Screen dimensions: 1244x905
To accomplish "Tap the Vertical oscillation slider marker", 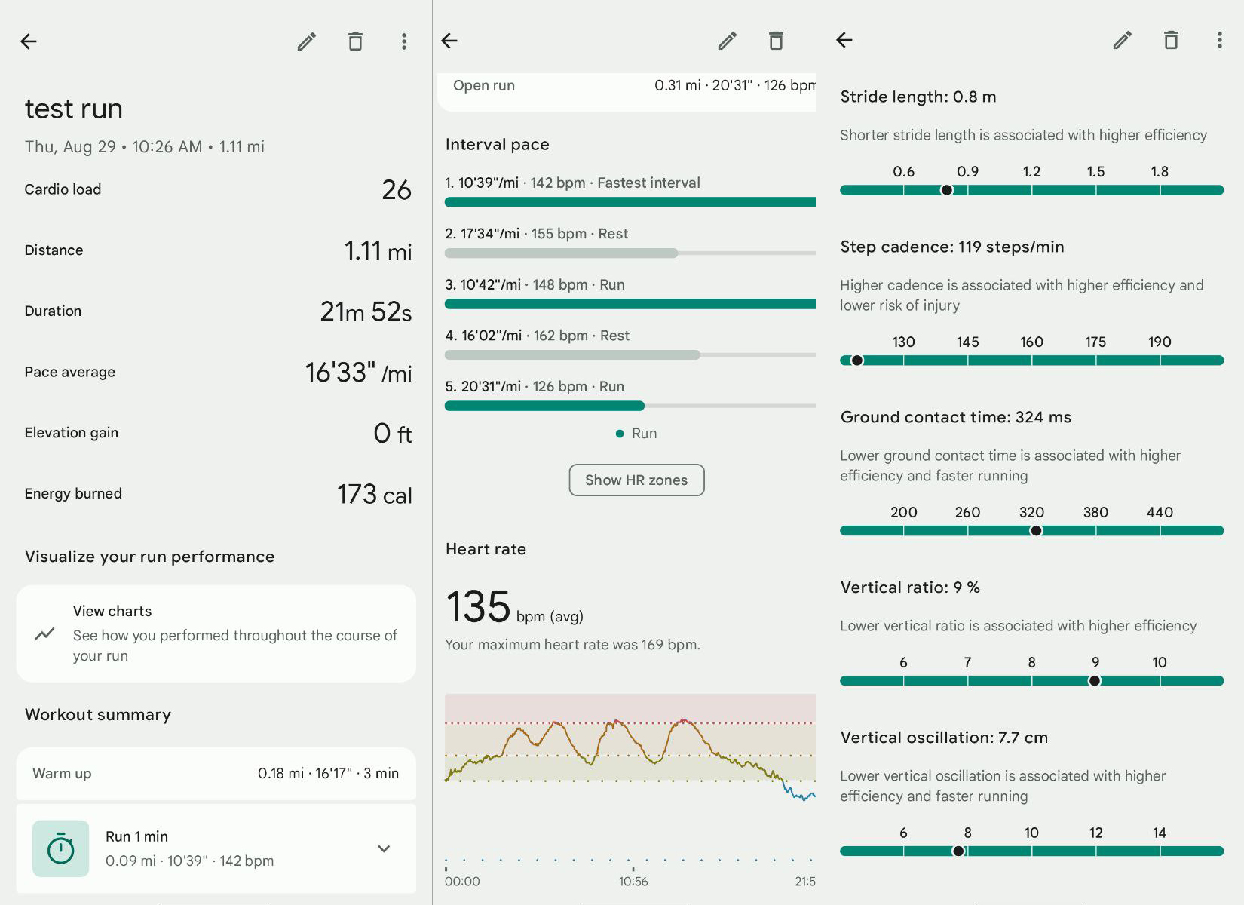I will [958, 851].
